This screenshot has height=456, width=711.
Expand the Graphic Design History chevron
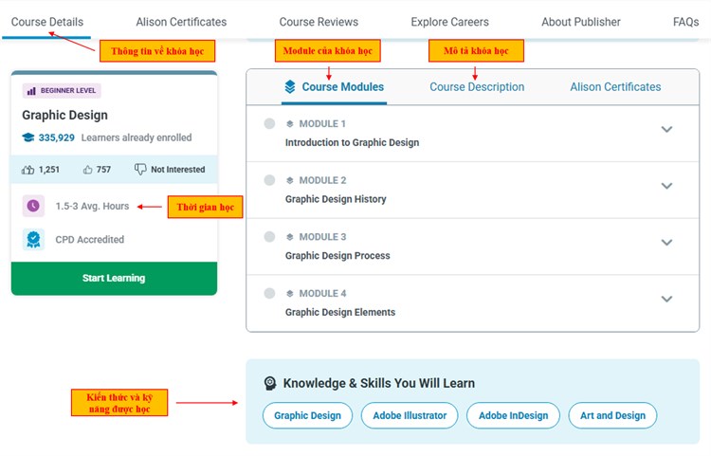click(666, 186)
